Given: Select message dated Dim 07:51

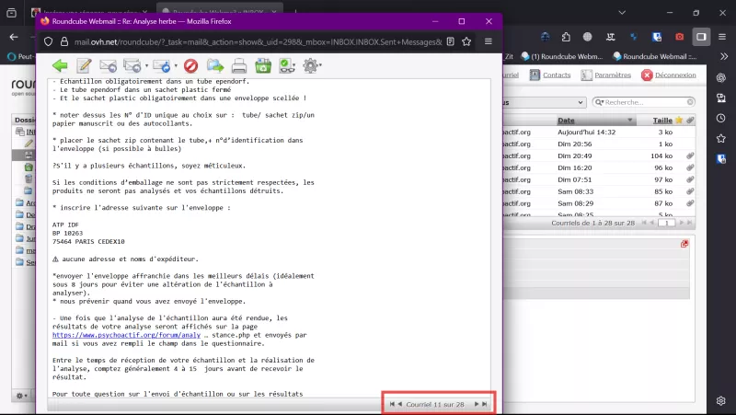Looking at the screenshot, I should [x=599, y=179].
